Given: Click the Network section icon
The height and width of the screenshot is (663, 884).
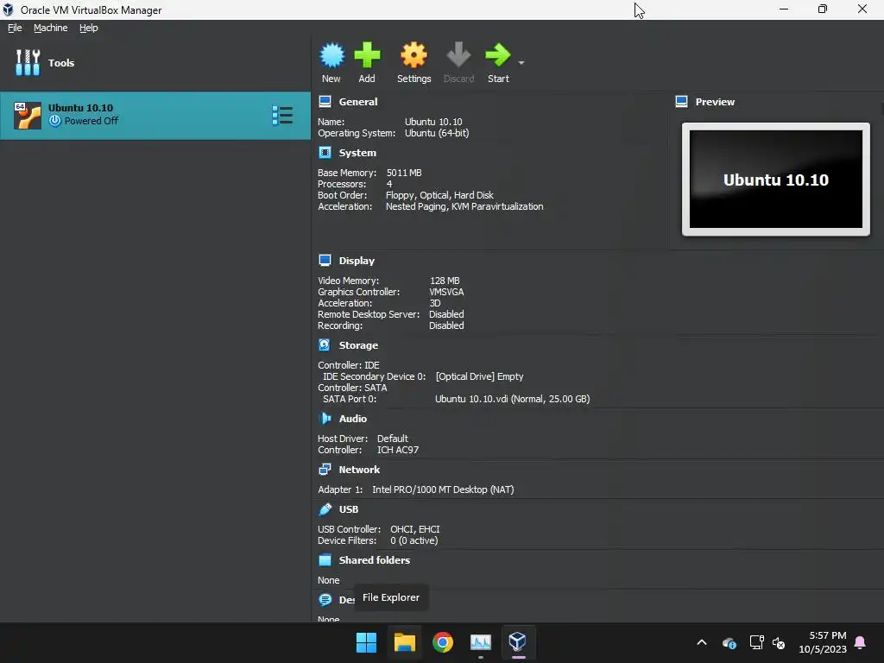Looking at the screenshot, I should coord(325,469).
